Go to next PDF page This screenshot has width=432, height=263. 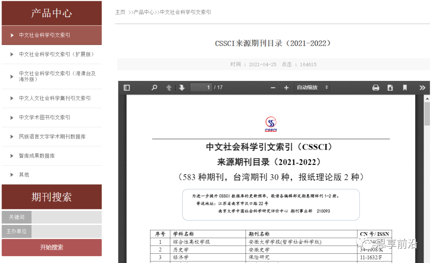point(182,88)
